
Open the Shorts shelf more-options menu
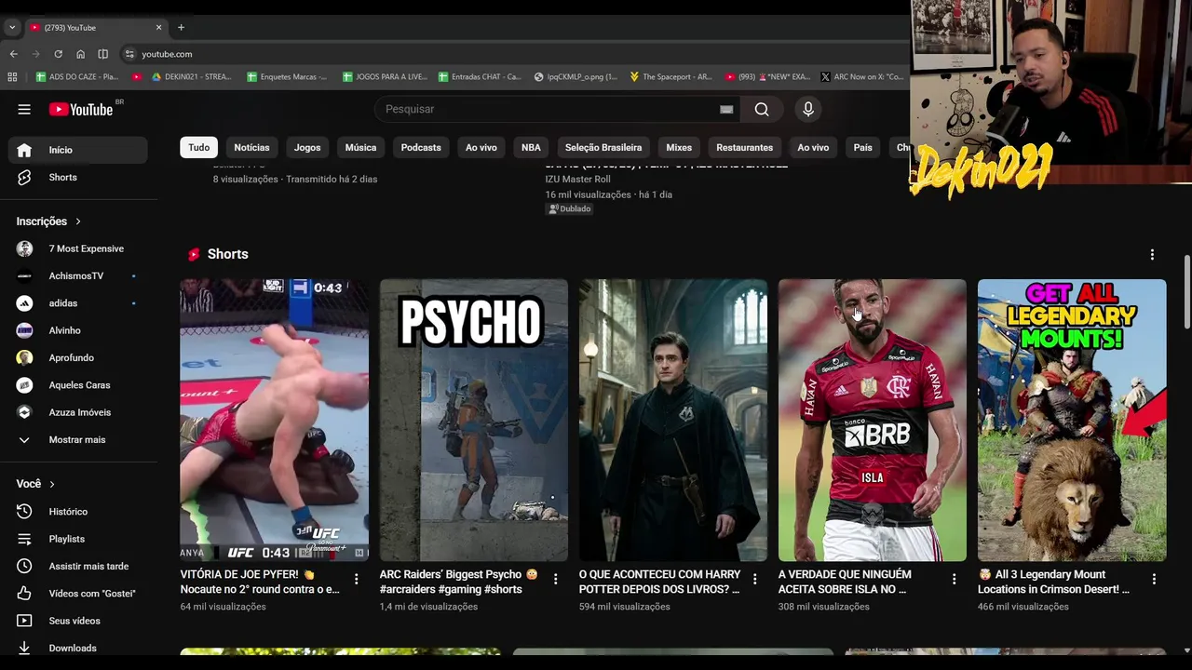pos(1152,254)
